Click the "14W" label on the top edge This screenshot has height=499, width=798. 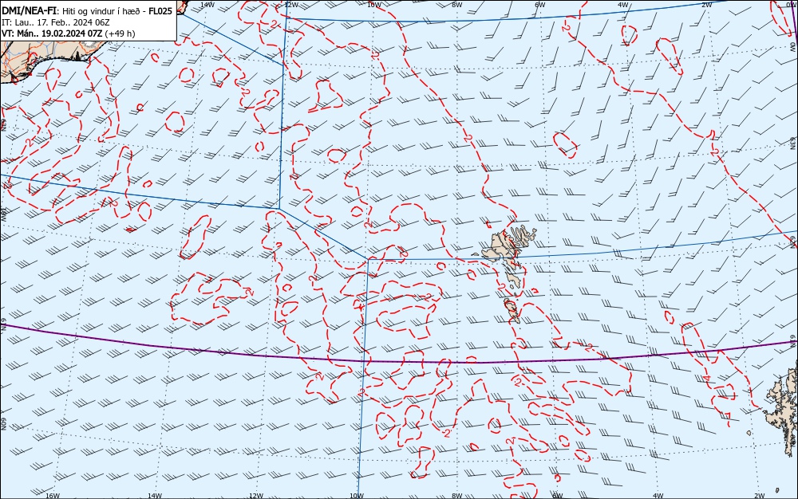point(207,4)
